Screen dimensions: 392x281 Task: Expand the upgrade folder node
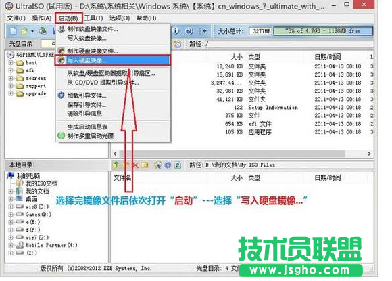11,93
